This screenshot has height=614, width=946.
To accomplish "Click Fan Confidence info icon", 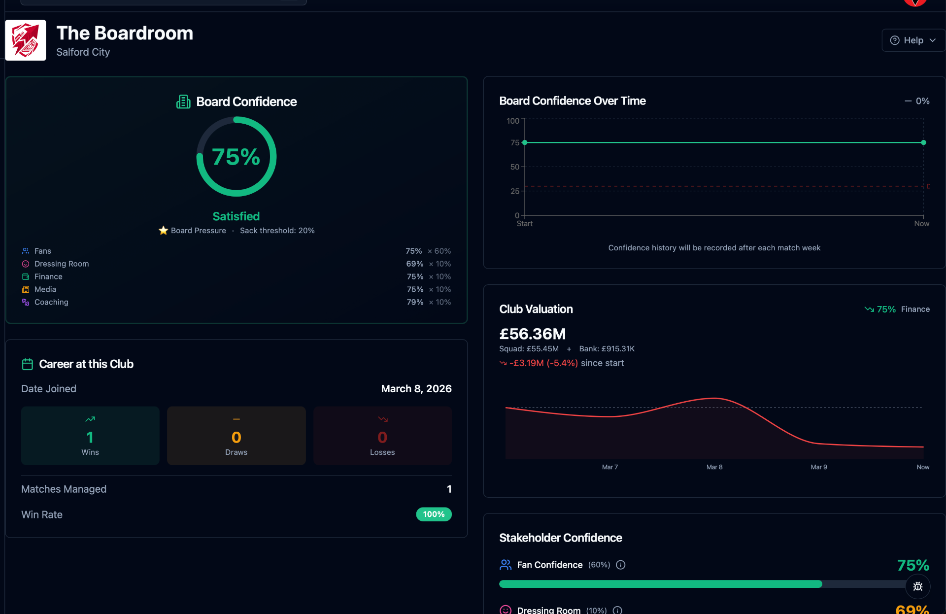I will [x=621, y=565].
